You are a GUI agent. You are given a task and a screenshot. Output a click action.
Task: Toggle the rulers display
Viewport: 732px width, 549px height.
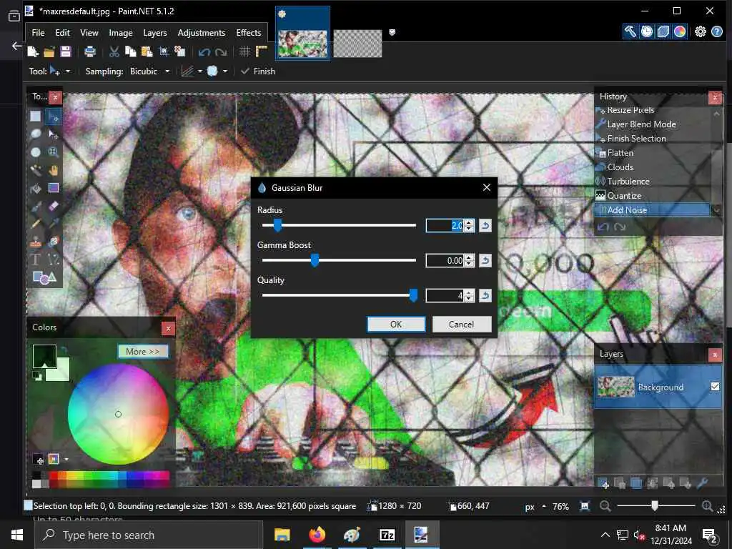262,51
